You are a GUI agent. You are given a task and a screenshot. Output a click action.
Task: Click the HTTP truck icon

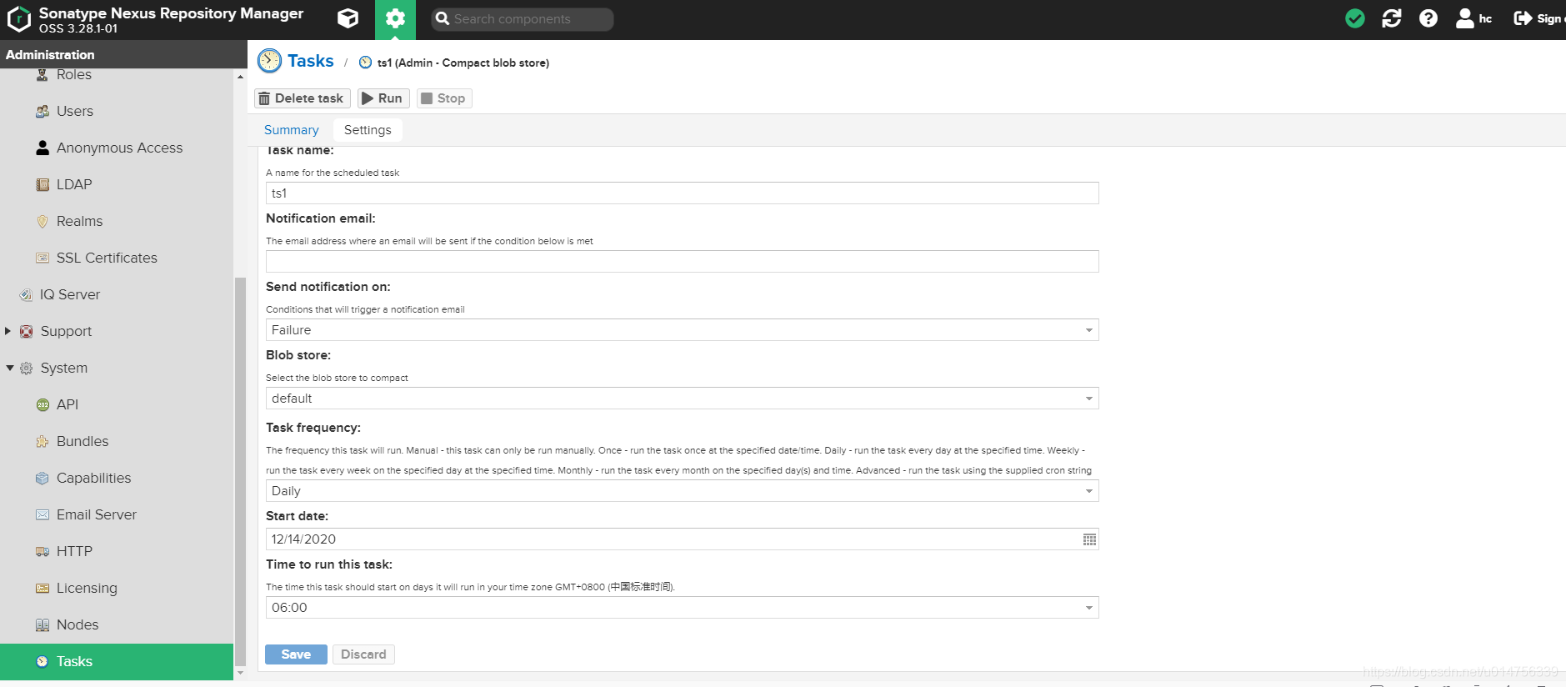[x=43, y=552]
